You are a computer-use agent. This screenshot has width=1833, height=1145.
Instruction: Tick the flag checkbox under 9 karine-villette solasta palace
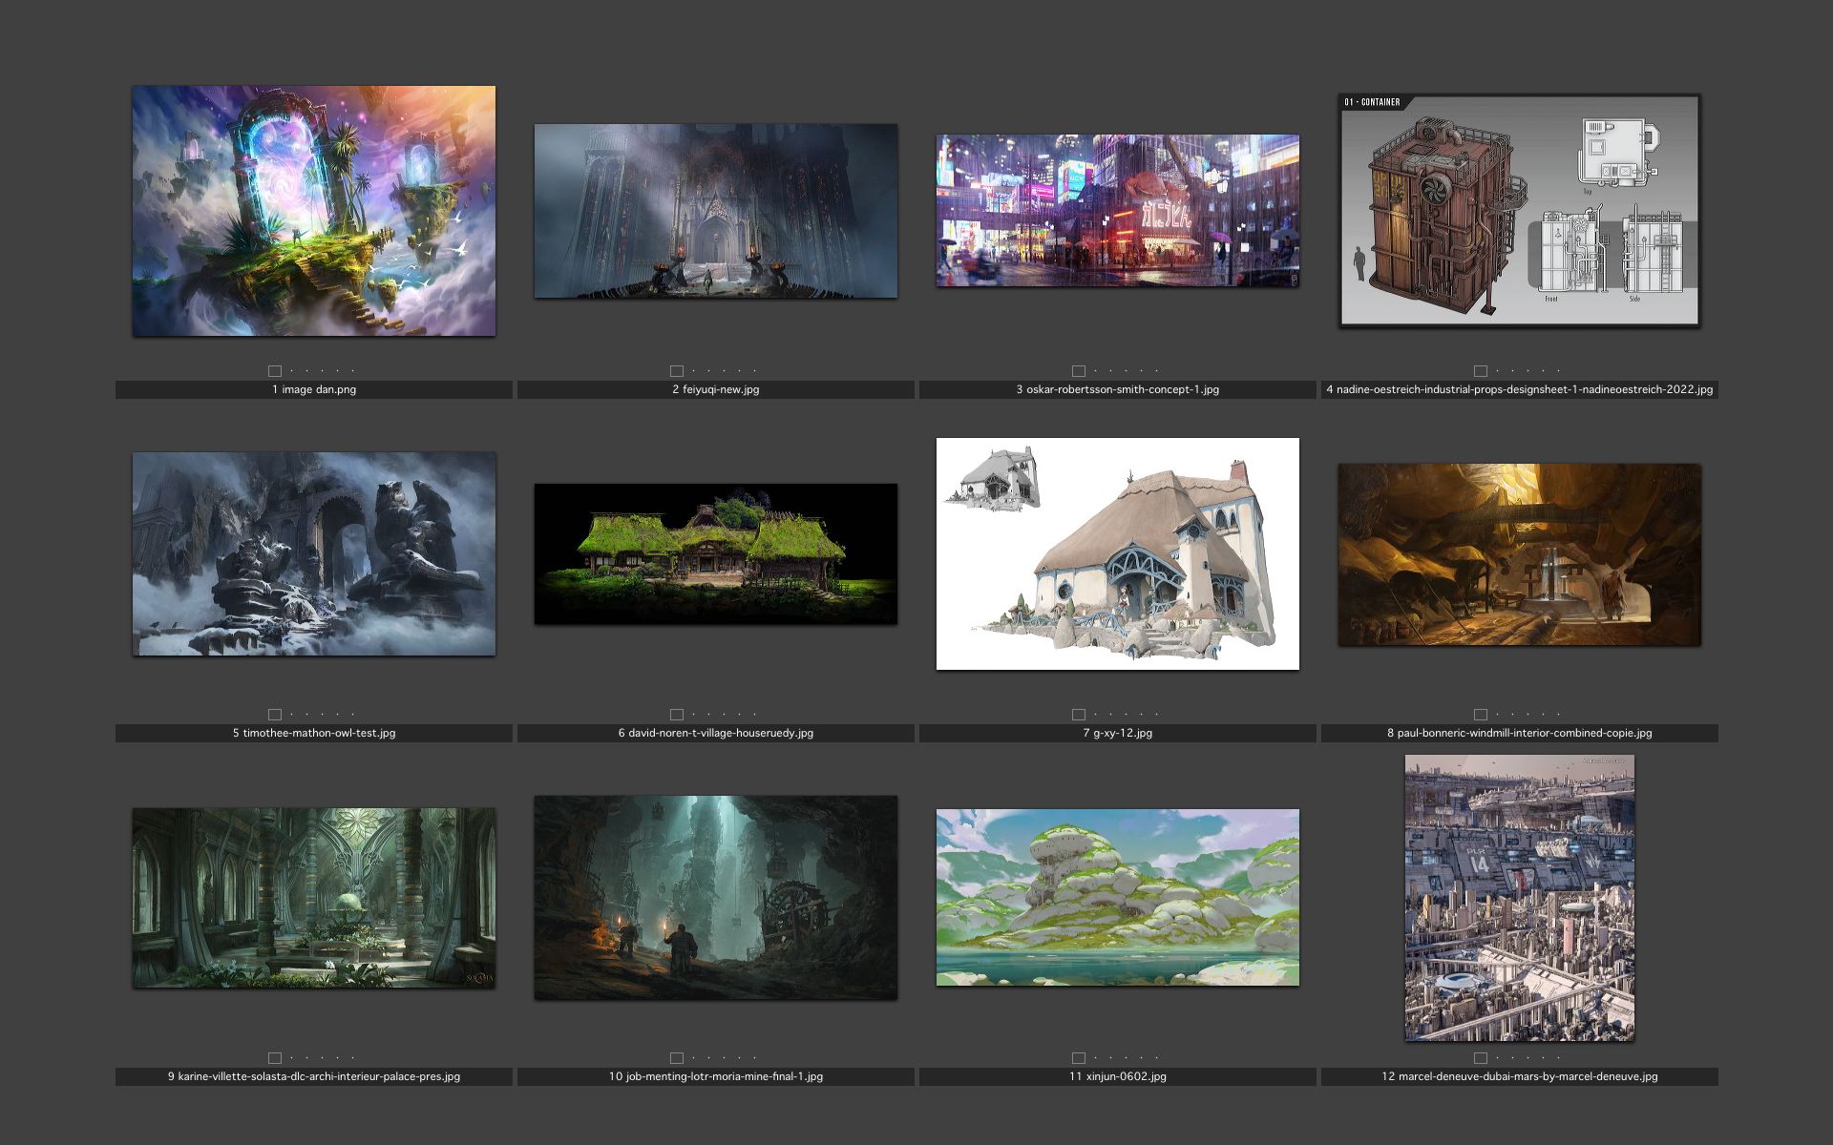click(x=275, y=1057)
